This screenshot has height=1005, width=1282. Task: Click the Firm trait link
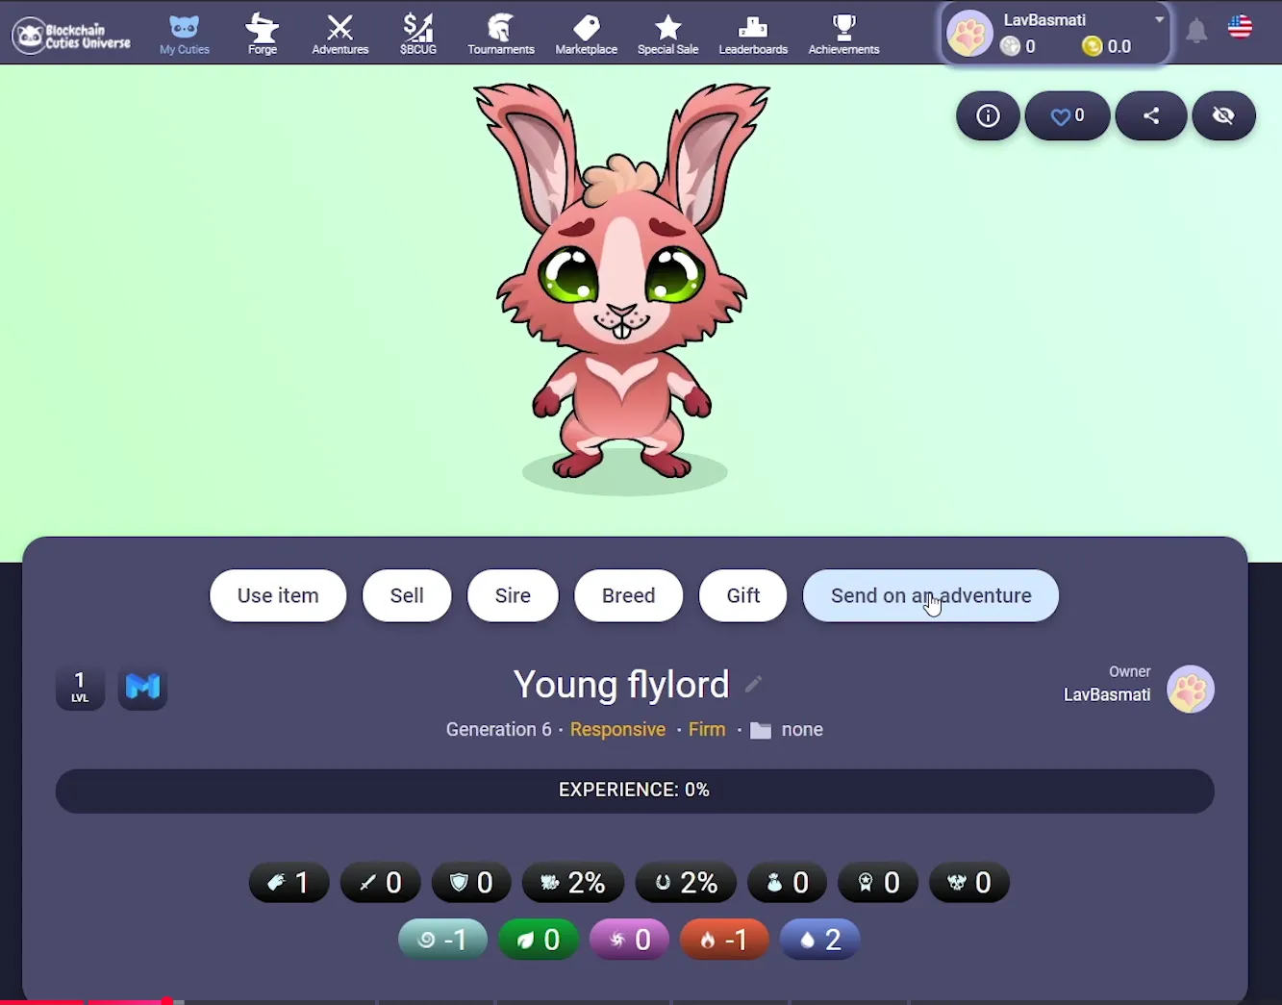pos(707,730)
